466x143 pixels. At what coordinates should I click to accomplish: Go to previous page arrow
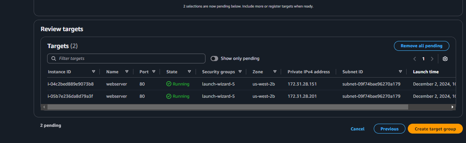point(415,59)
